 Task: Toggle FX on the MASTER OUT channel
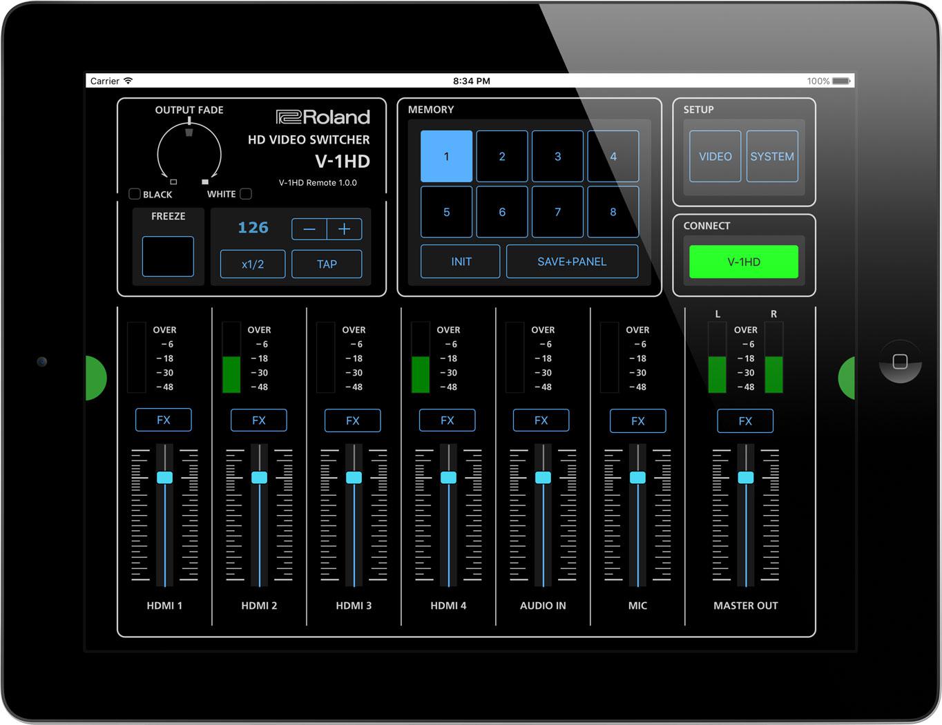745,420
